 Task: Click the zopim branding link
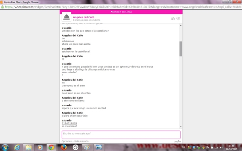(177, 141)
